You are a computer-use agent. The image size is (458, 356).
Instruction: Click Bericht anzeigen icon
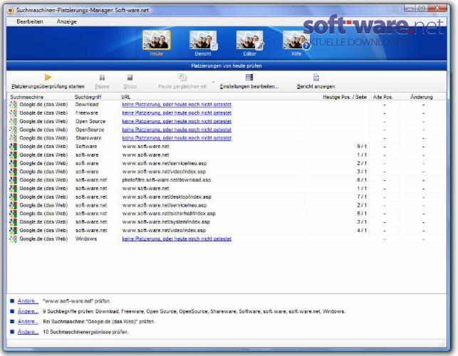click(316, 78)
